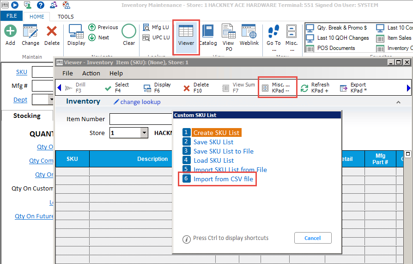The image size is (413, 264).
Task: Click the Qty Com link
Action: (41, 160)
